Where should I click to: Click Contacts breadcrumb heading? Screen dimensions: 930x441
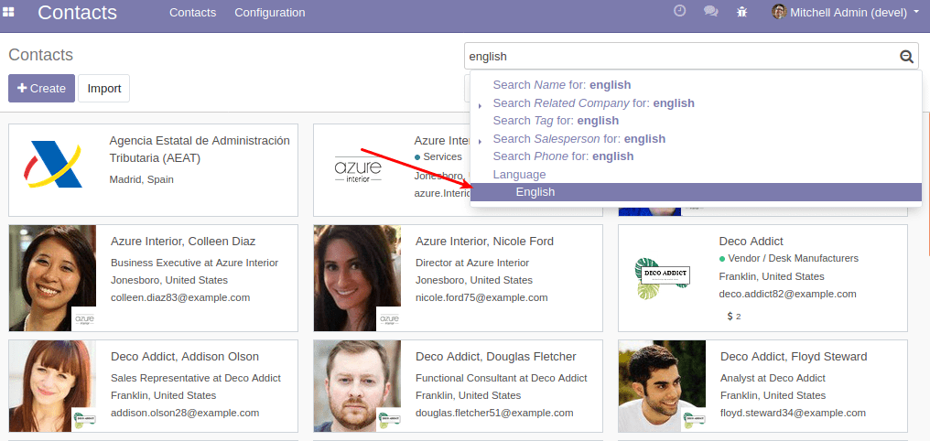coord(41,55)
